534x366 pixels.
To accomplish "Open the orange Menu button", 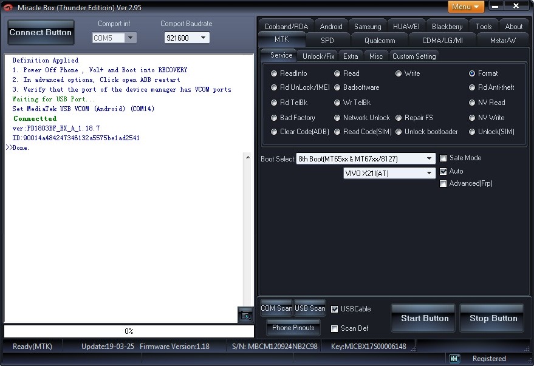I will point(466,7).
